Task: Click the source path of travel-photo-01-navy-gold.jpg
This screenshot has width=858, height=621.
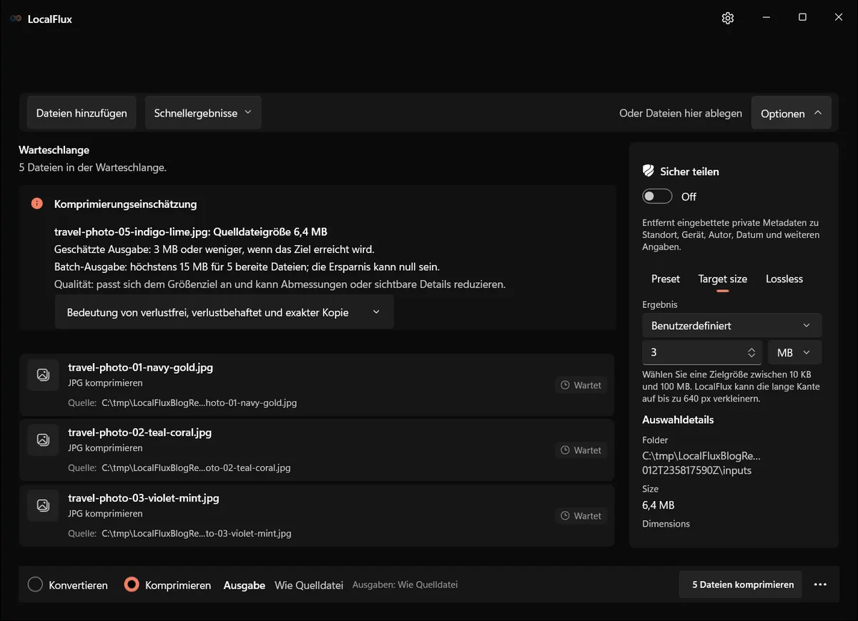Action: (x=199, y=402)
